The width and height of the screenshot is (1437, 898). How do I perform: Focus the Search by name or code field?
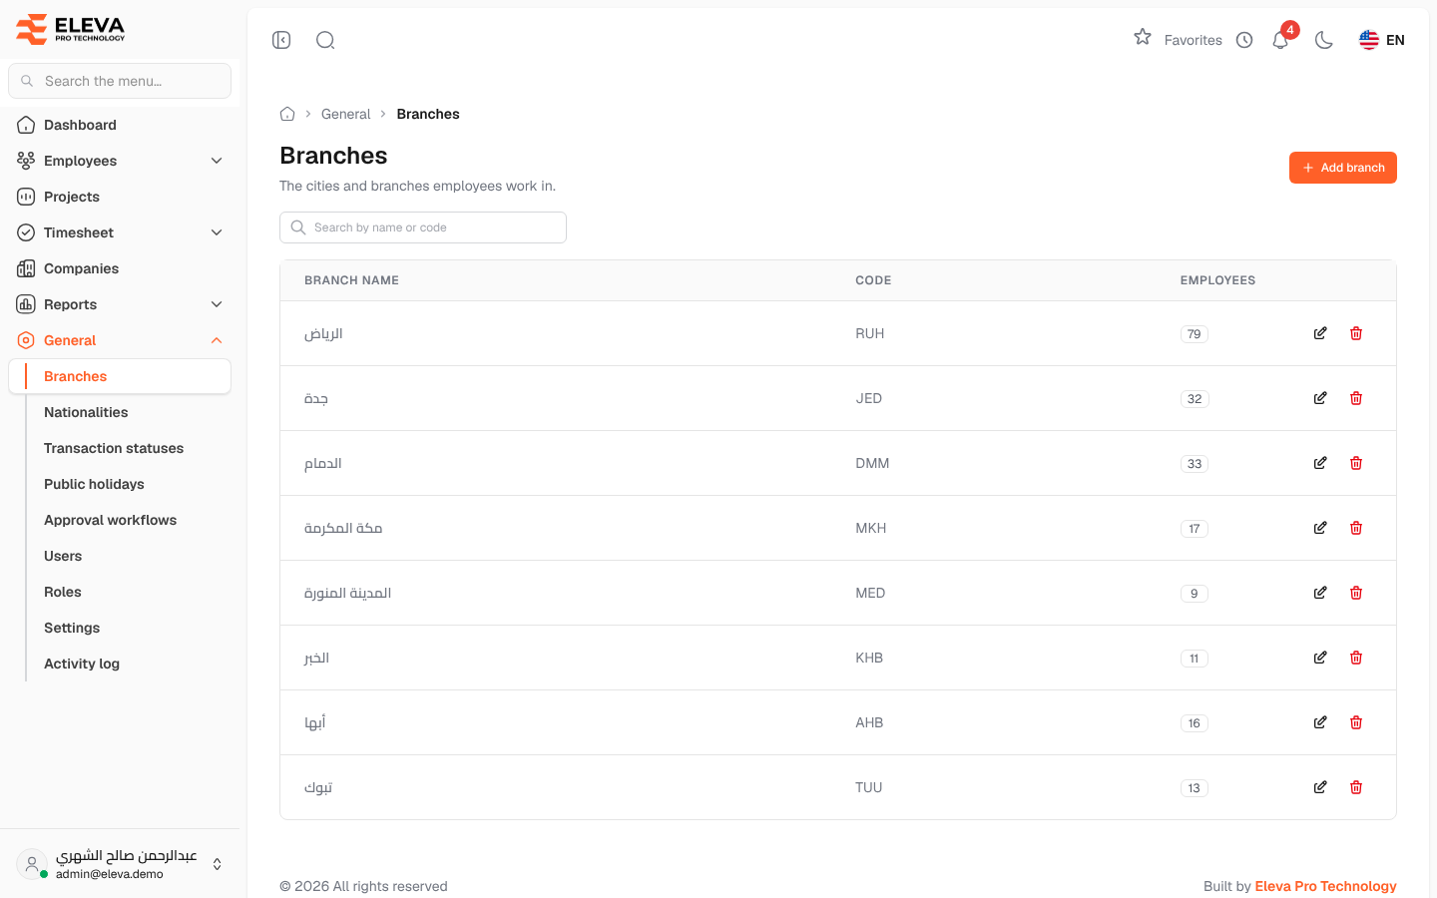(423, 227)
